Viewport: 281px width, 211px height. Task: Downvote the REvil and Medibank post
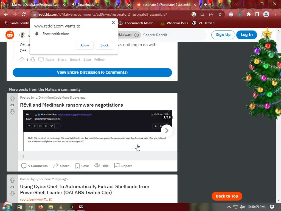(12, 112)
